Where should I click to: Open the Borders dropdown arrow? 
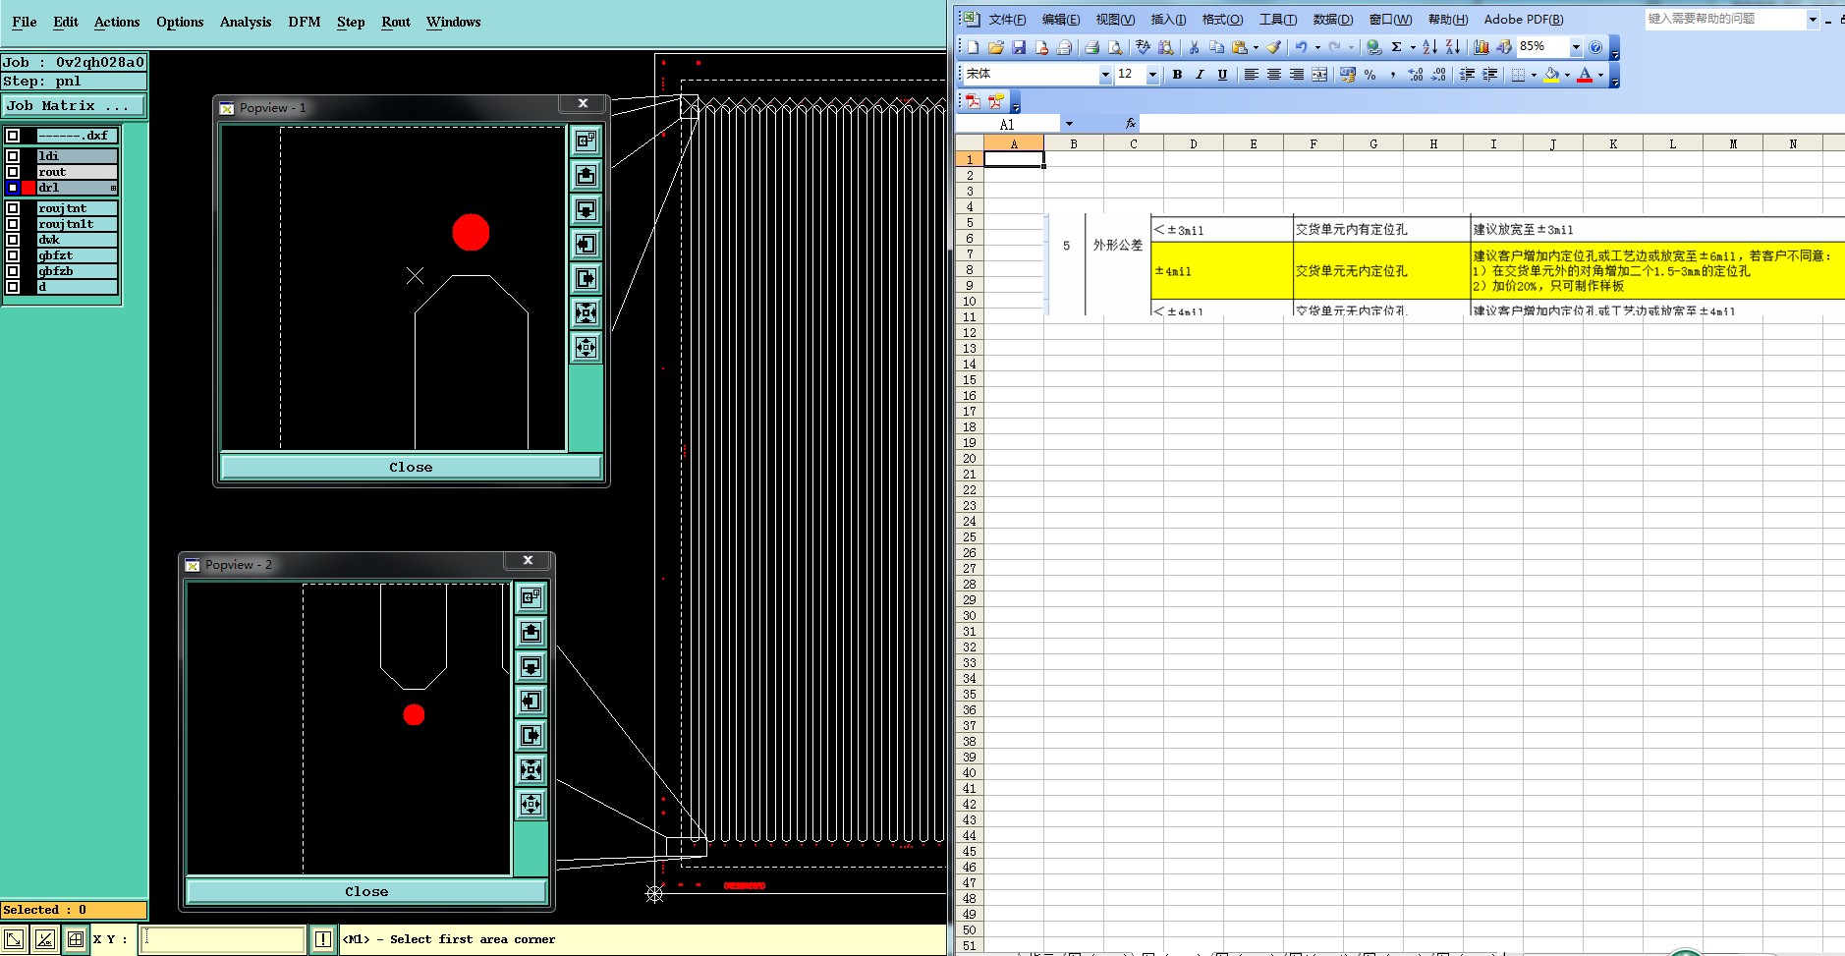[x=1534, y=75]
